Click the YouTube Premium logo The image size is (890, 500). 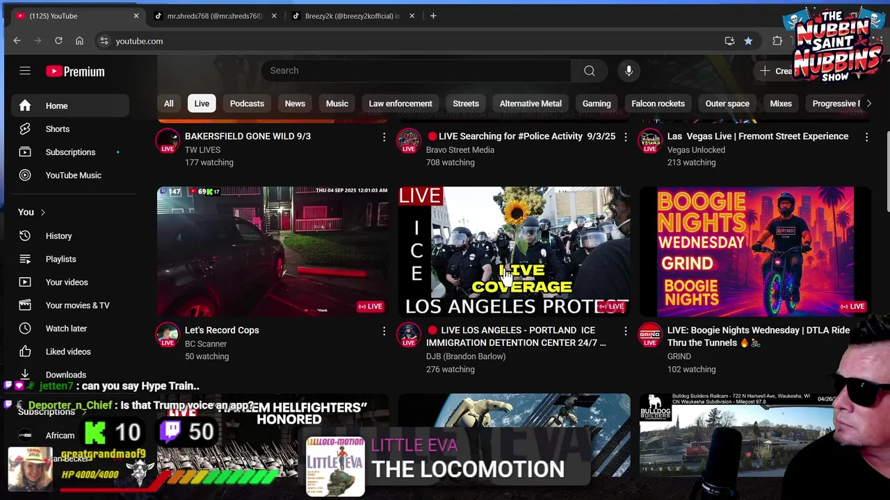pyautogui.click(x=75, y=72)
